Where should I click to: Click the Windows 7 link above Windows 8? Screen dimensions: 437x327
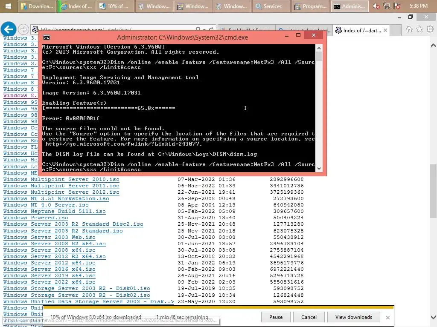pyautogui.click(x=19, y=76)
